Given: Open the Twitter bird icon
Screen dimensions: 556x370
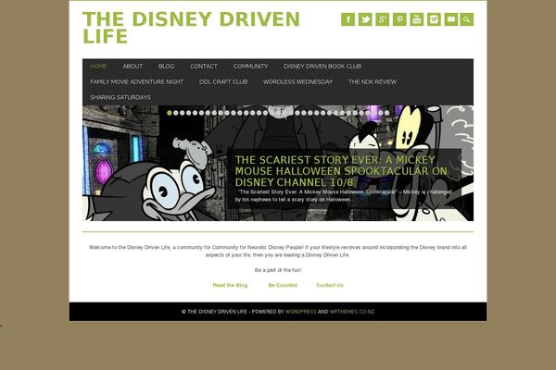Looking at the screenshot, I should [365, 19].
